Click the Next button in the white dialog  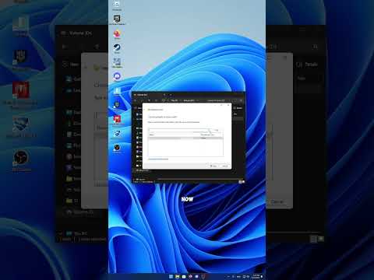(x=213, y=166)
